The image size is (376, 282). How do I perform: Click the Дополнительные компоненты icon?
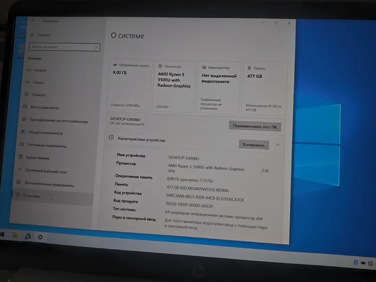click(18, 182)
